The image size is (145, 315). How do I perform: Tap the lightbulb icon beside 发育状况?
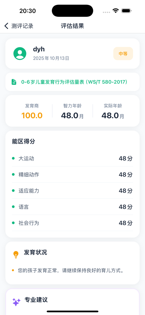(16, 254)
